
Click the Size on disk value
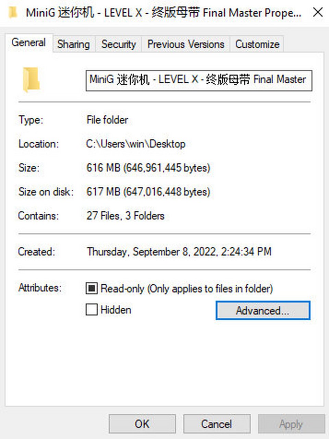(x=148, y=192)
